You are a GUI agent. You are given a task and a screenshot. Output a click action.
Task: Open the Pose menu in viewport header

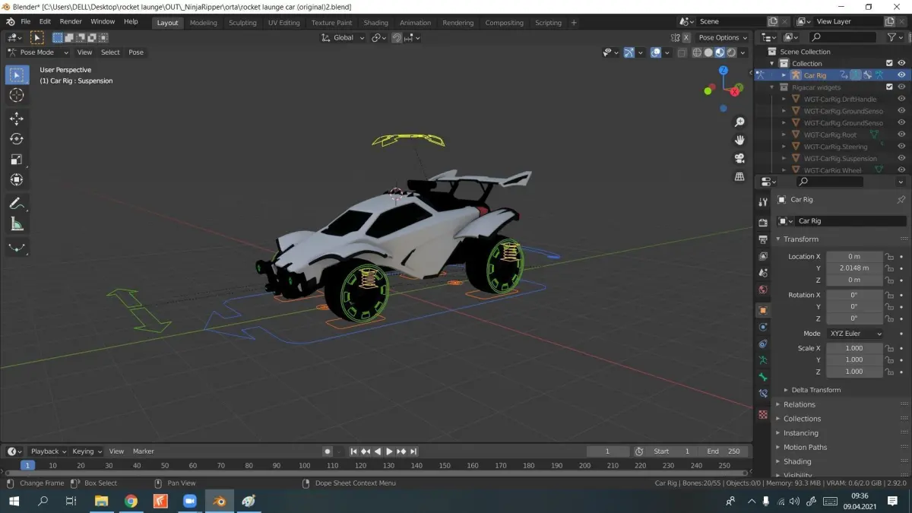click(x=136, y=52)
